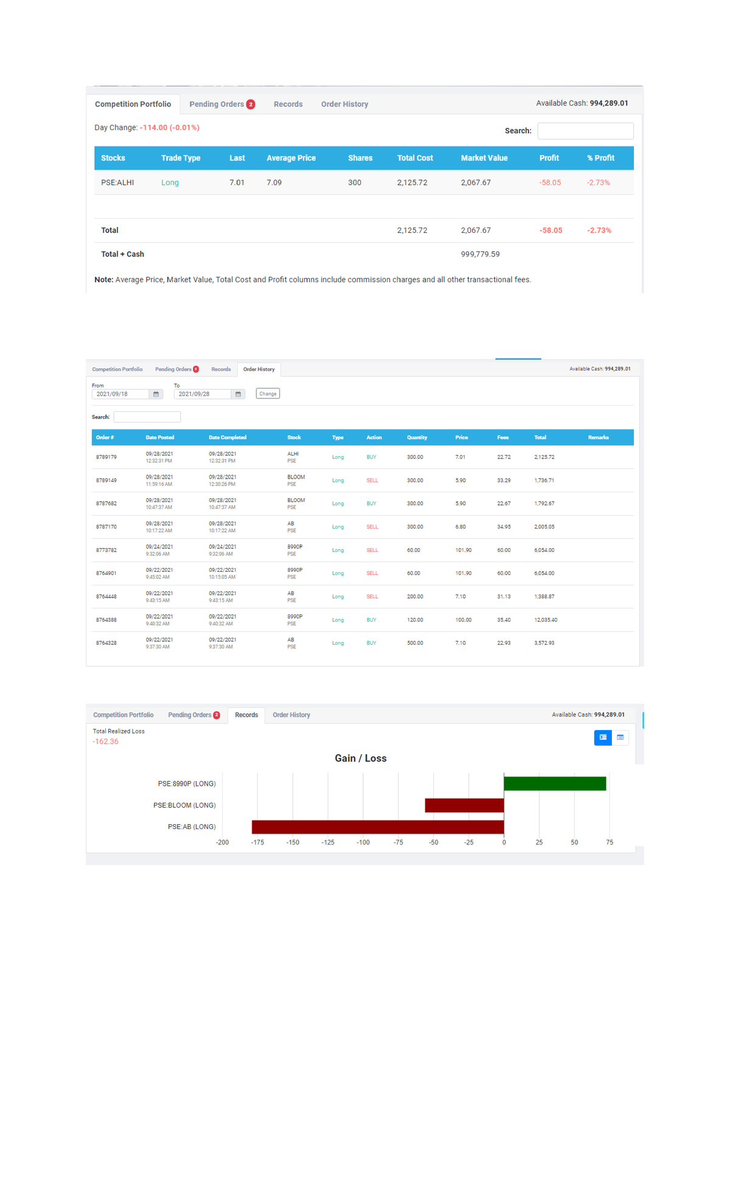Click the From date field 2021/09/18

coord(120,394)
